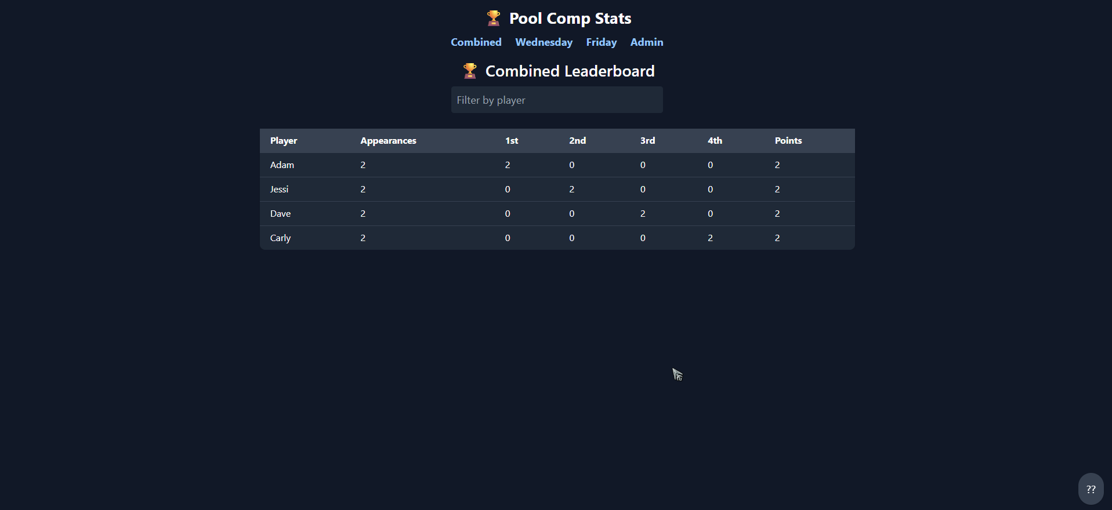1112x510 pixels.
Task: Open the Combined leaderboard link
Action: click(476, 42)
